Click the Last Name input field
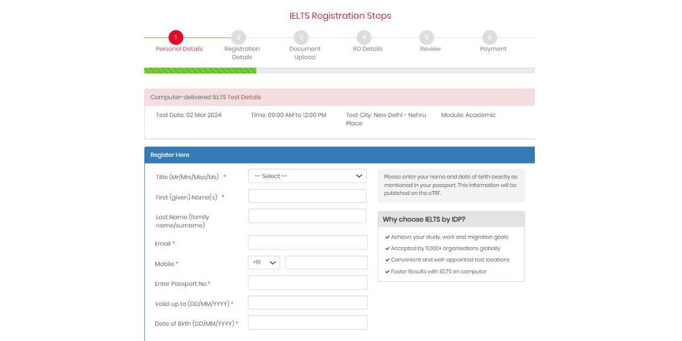Image resolution: width=682 pixels, height=341 pixels. pyautogui.click(x=307, y=215)
